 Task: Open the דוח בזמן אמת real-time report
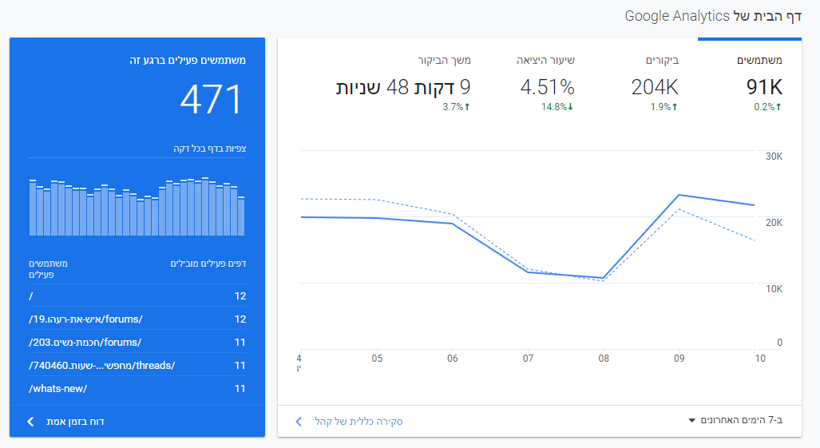[75, 422]
